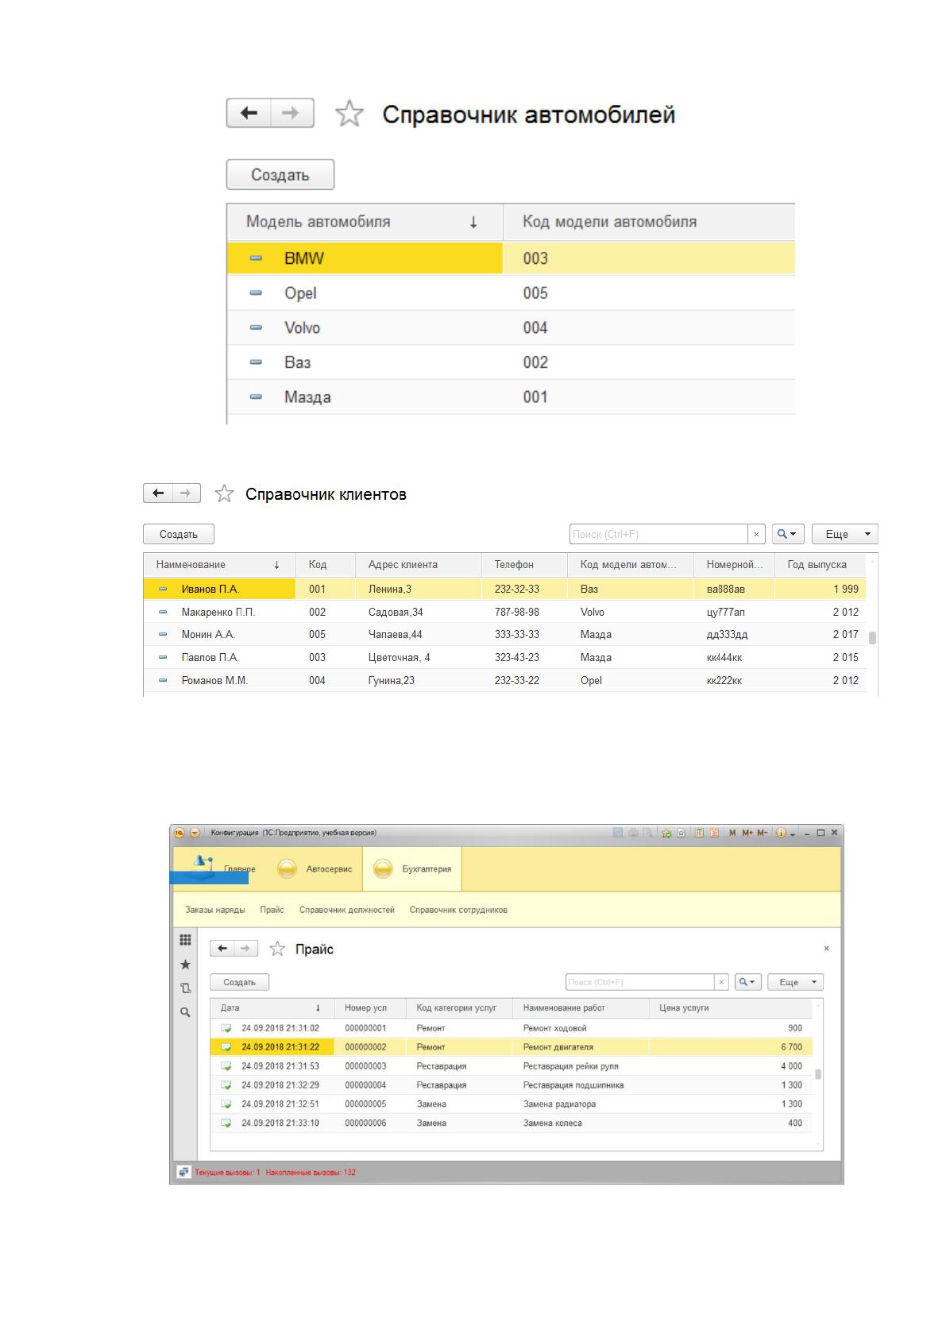Viewport: 946px width, 1338px height.
Task: Expand the Еще dropdown in Справочник клиентов
Action: click(x=845, y=534)
